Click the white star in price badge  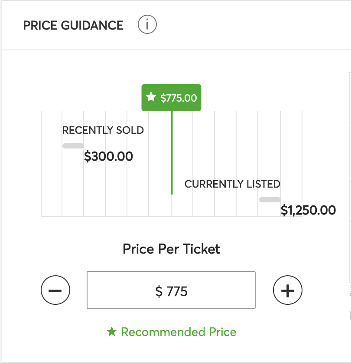click(x=151, y=97)
